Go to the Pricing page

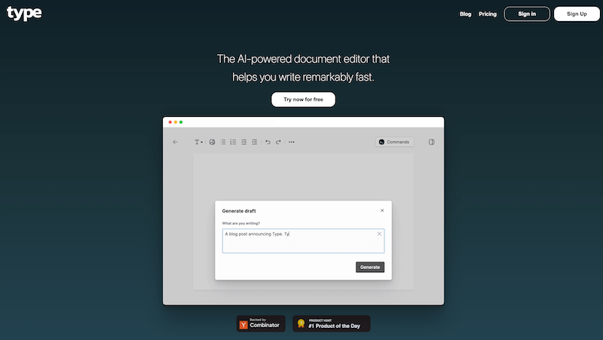point(488,14)
